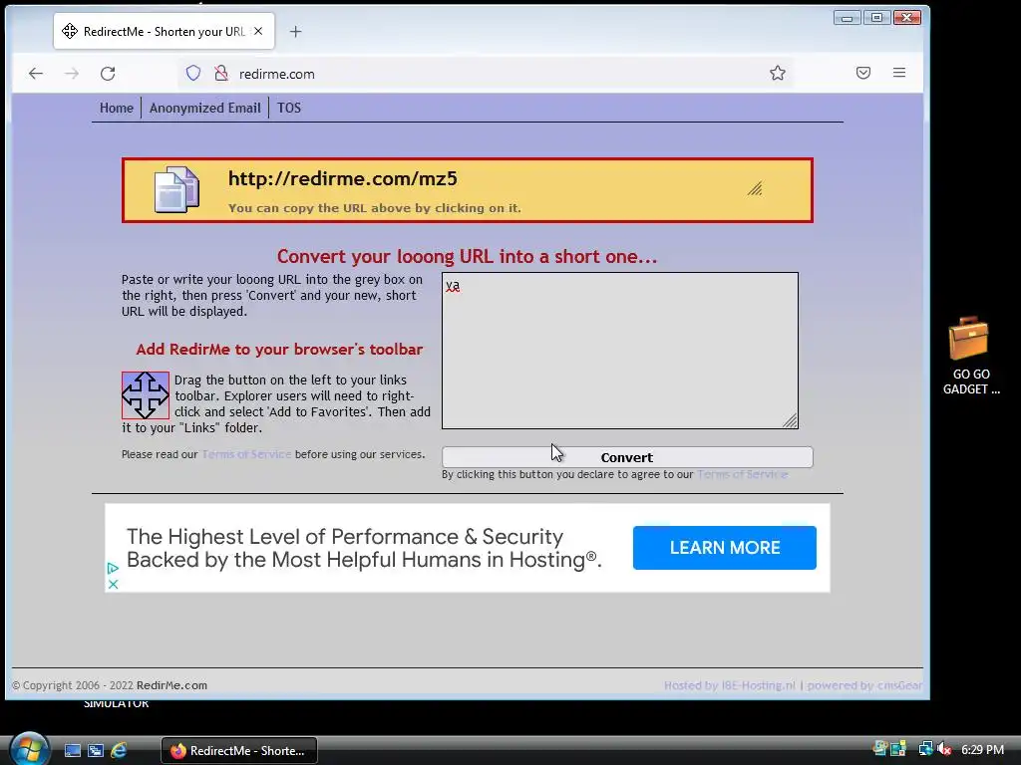The width and height of the screenshot is (1021, 765).
Task: Copy the short URL http://redirme.com/mz5
Action: point(343,179)
